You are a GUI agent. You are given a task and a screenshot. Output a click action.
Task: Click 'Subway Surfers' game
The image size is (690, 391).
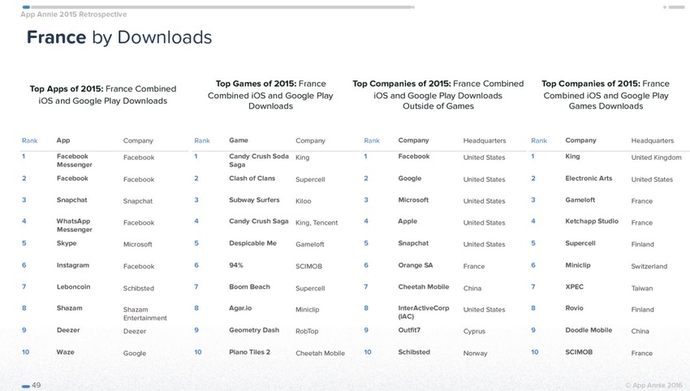[x=254, y=200]
